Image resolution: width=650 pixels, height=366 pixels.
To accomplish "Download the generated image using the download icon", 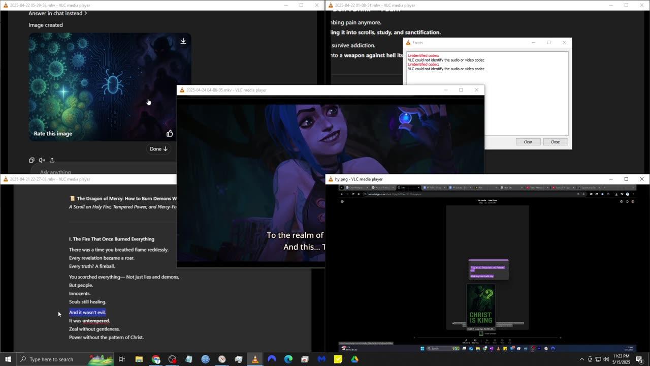I will [183, 41].
